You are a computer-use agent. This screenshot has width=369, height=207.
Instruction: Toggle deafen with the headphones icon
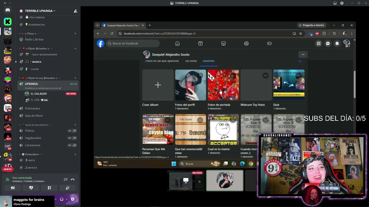[61, 199]
